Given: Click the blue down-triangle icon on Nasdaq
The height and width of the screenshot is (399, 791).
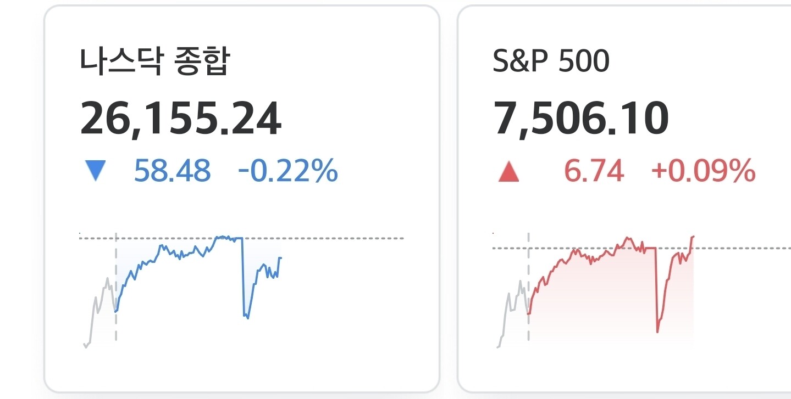Looking at the screenshot, I should point(96,171).
